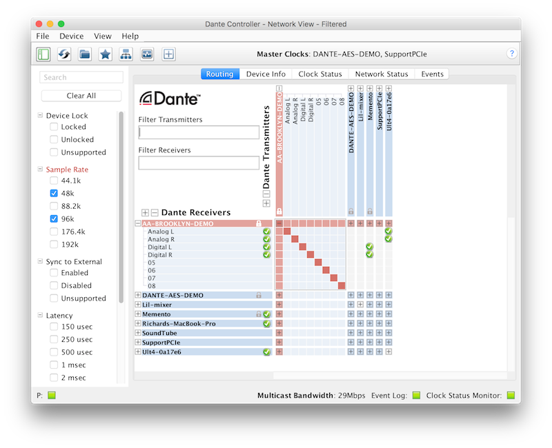Click the star-shaped toolbar icon
Viewport: 552px width, 448px height.
[x=106, y=54]
